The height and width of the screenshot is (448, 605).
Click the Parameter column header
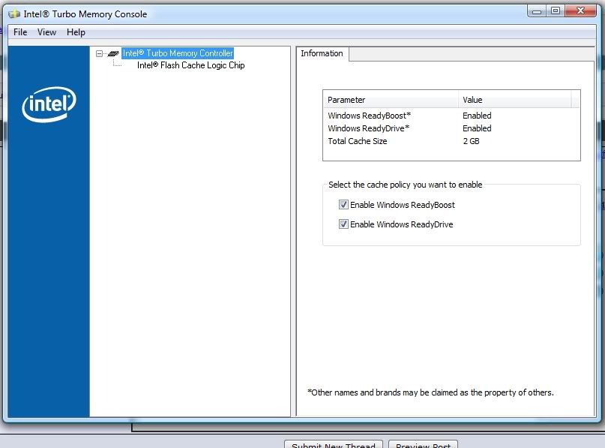point(391,100)
